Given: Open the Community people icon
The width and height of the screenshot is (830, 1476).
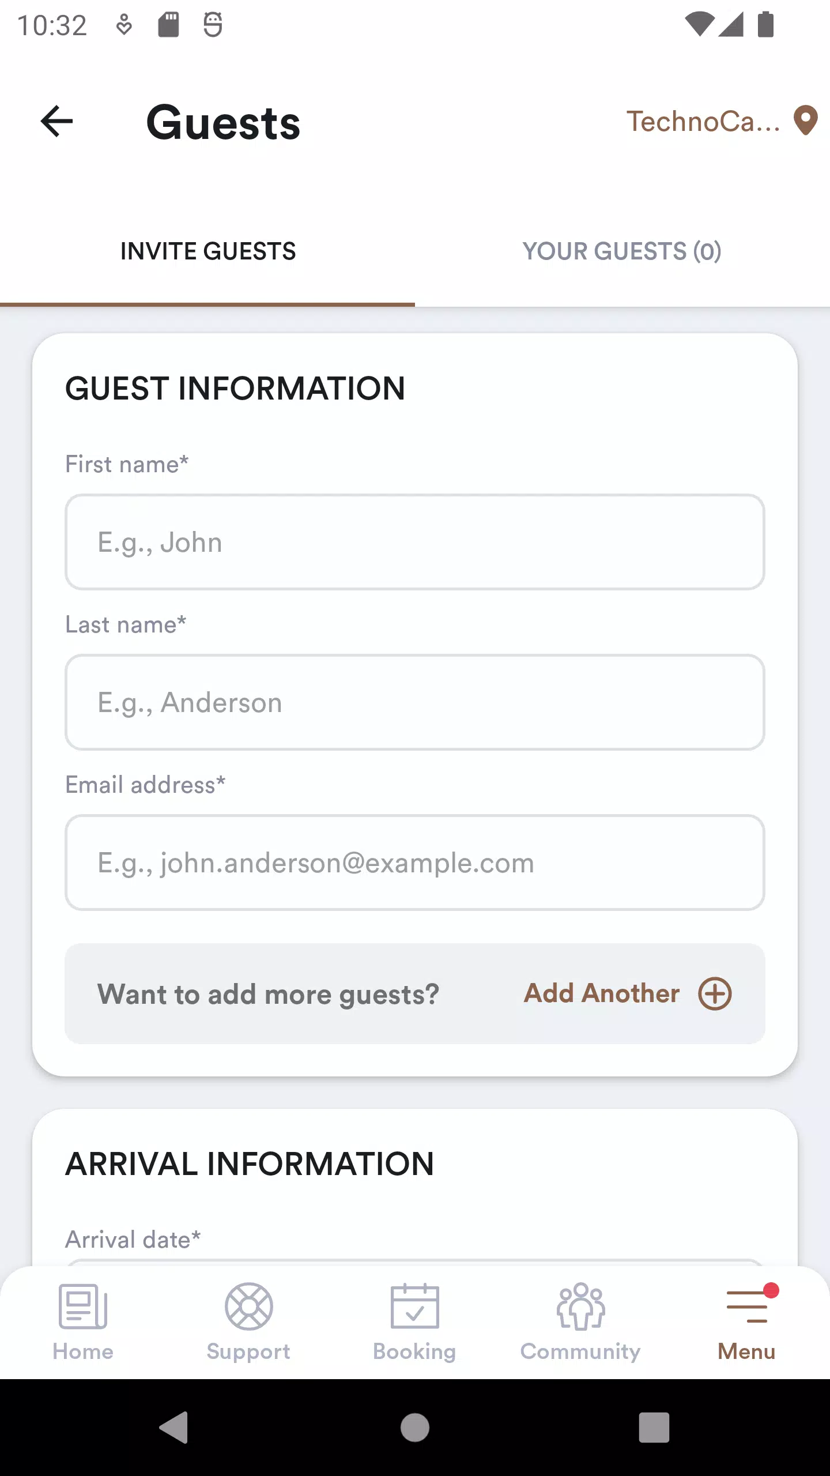Looking at the screenshot, I should (580, 1306).
